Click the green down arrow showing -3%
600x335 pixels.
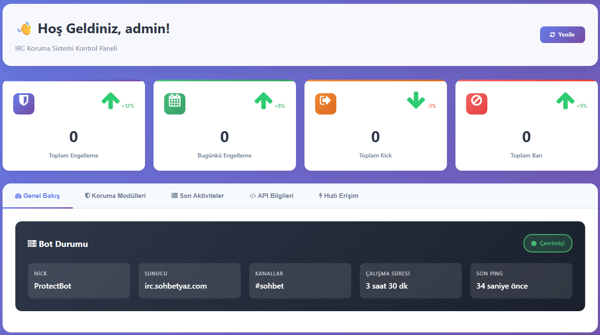coord(416,101)
